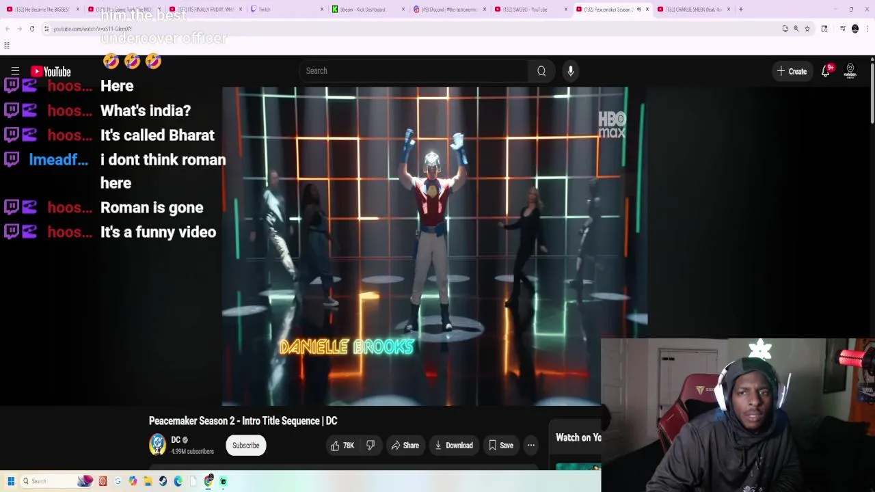
Task: Switch to the Twitch tab
Action: 286,10
